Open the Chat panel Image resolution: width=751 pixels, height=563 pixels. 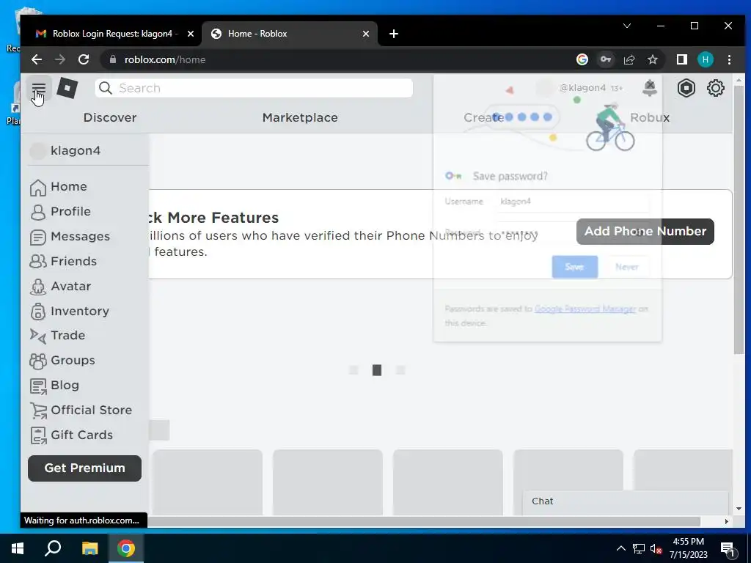(x=625, y=501)
